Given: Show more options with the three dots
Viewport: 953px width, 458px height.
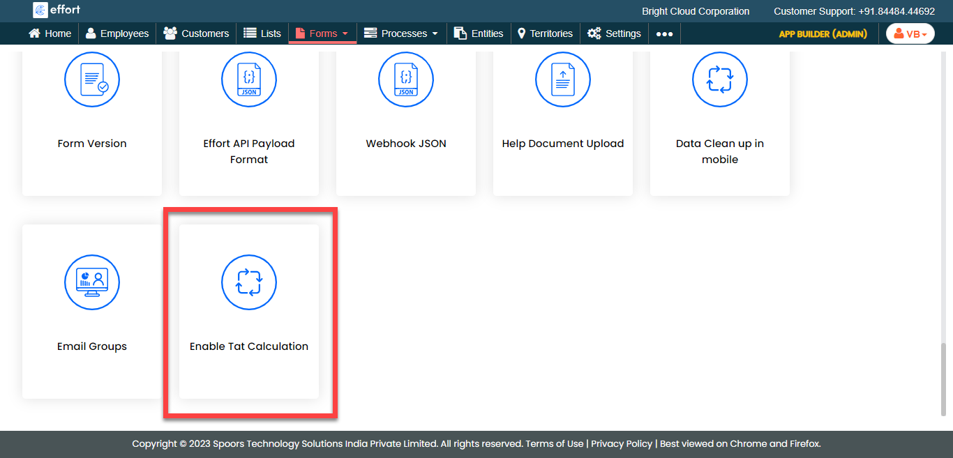Looking at the screenshot, I should [x=664, y=33].
